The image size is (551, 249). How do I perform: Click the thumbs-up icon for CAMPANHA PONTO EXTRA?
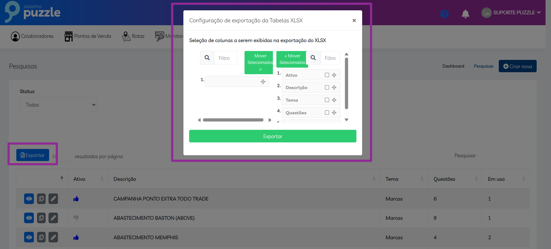coord(76,199)
